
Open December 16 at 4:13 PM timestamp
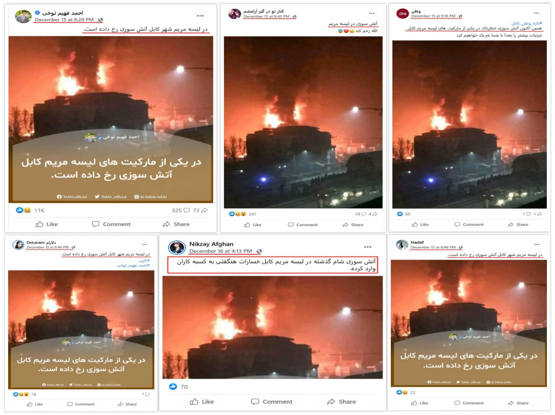[x=220, y=251]
